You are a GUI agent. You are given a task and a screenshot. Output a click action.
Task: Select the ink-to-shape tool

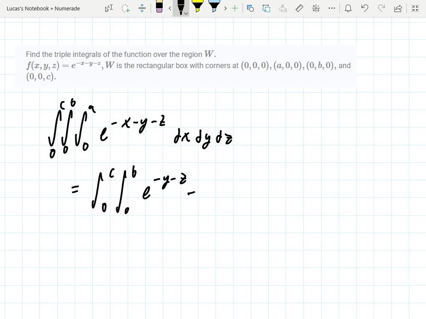tap(250, 8)
